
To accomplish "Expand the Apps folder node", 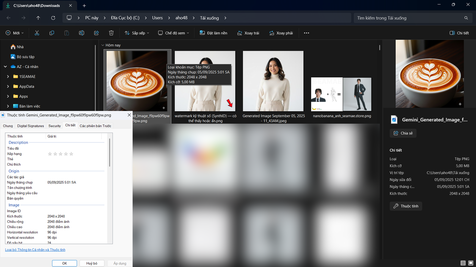I will click(8, 96).
